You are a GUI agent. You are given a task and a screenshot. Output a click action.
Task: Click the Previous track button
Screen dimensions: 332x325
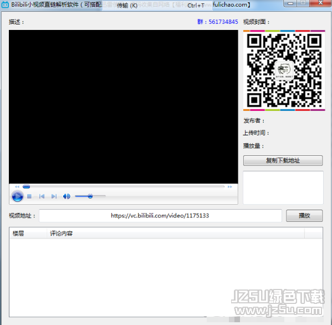click(42, 196)
